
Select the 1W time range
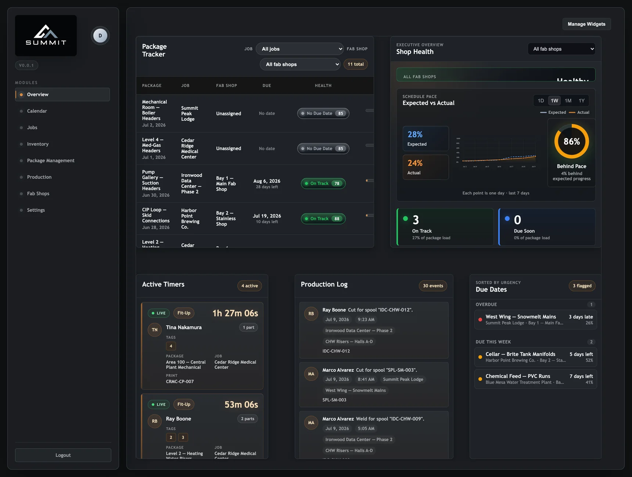(554, 101)
